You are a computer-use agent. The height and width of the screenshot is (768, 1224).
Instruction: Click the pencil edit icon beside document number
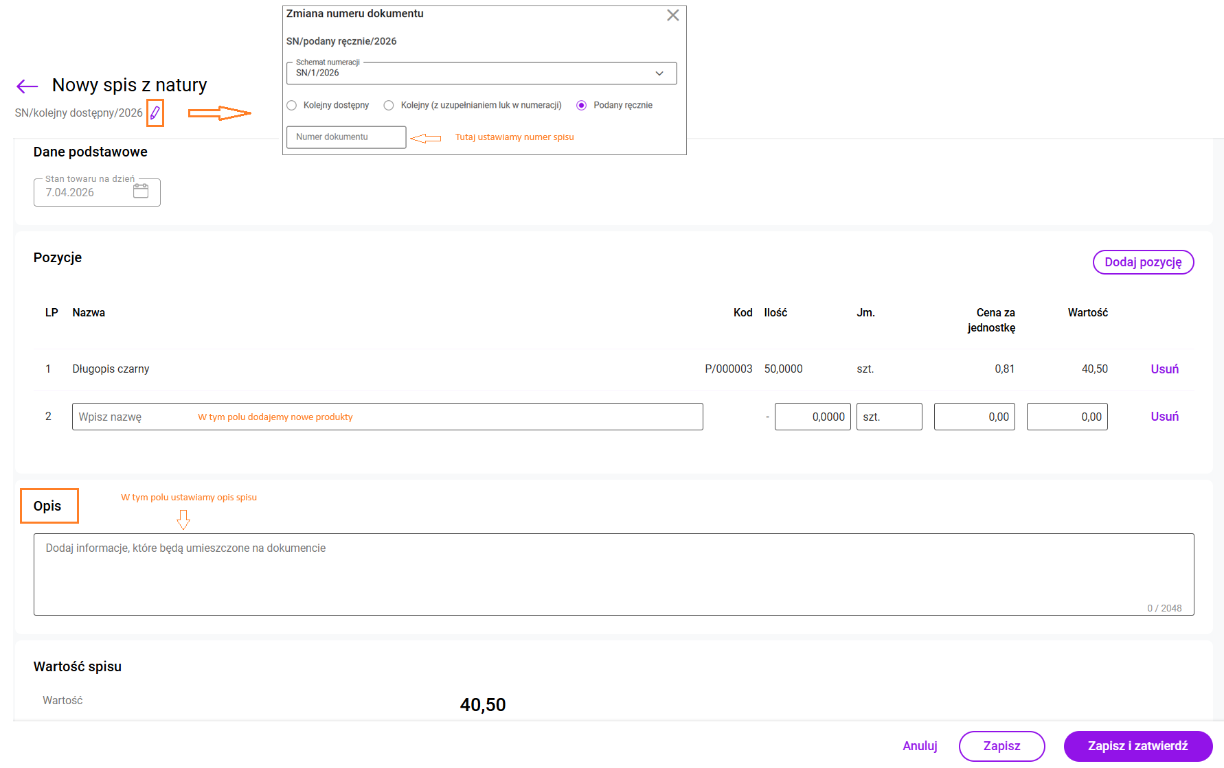pyautogui.click(x=155, y=113)
